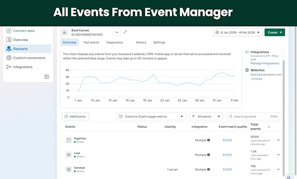Viewport: 297px width, 179px height.
Task: Switch to the Diagnostics tab
Action: coord(114,43)
